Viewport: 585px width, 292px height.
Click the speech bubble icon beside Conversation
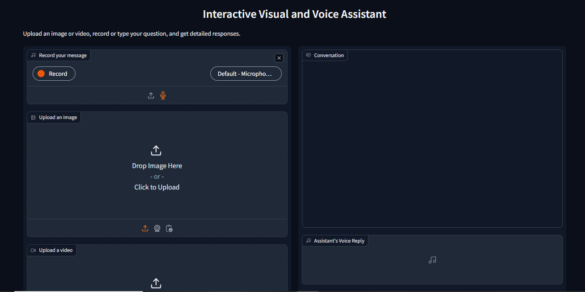(x=308, y=55)
